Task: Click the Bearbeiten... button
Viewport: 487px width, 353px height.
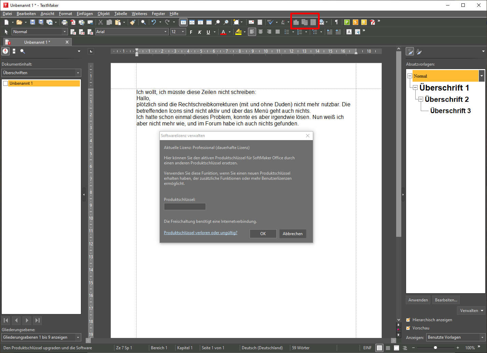Action: (x=446, y=300)
